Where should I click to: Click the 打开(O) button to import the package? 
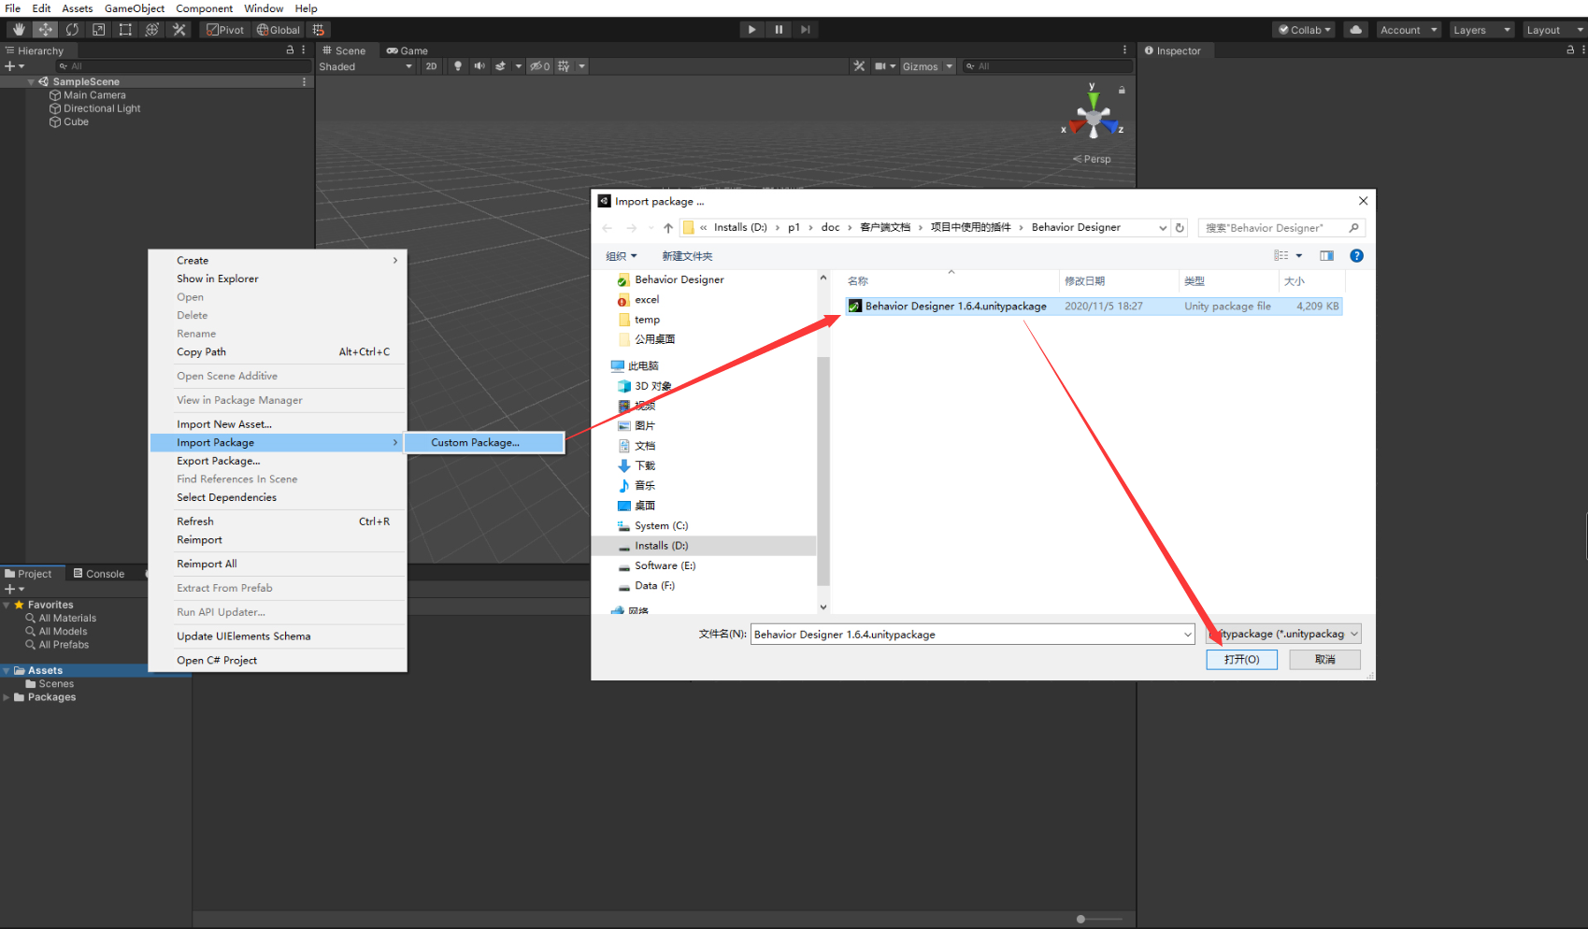point(1241,659)
